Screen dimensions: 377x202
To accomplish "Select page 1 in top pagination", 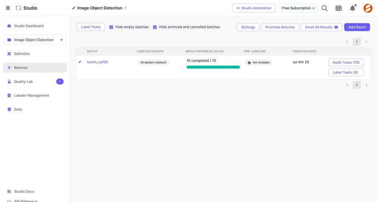I will click(x=356, y=42).
